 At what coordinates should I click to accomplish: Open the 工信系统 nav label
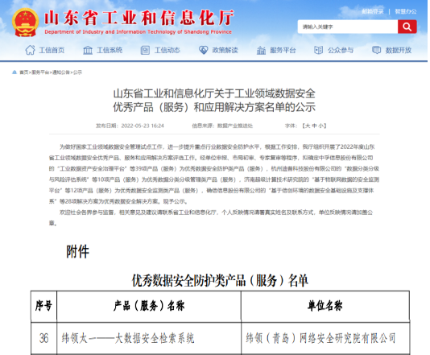click(110, 50)
